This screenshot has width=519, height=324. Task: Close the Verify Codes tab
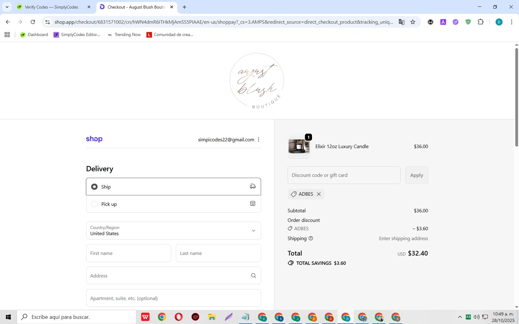tap(89, 7)
